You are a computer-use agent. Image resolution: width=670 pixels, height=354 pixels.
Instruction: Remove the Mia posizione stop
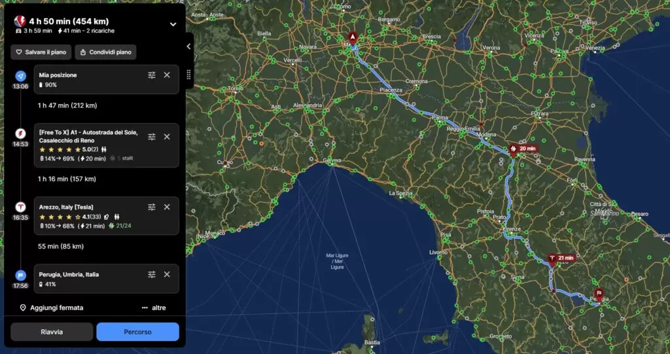167,75
